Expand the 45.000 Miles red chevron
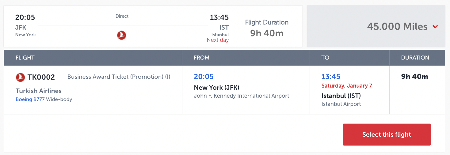The image size is (450, 155). [x=435, y=27]
